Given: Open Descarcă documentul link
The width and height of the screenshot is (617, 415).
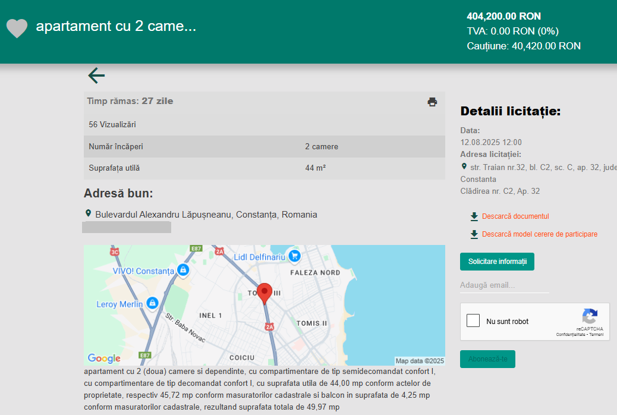Looking at the screenshot, I should 515,216.
